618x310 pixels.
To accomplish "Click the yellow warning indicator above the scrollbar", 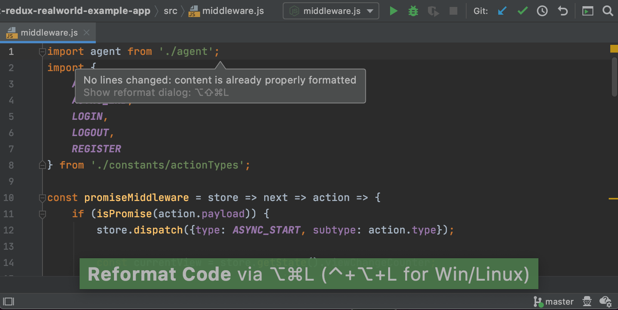I will (x=614, y=49).
